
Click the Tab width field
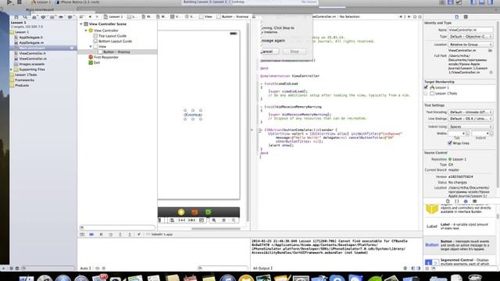[x=456, y=133]
